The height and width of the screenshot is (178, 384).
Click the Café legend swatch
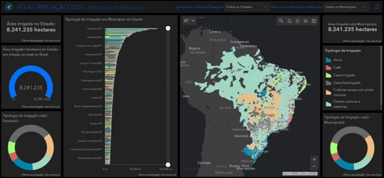[328, 68]
